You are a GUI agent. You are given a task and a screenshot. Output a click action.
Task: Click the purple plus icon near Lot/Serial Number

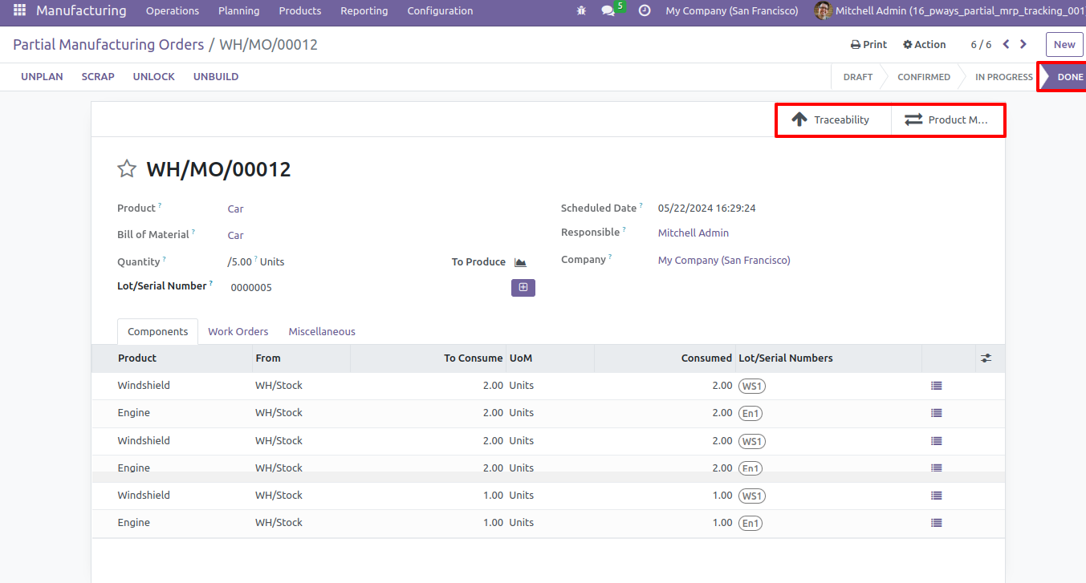click(523, 287)
